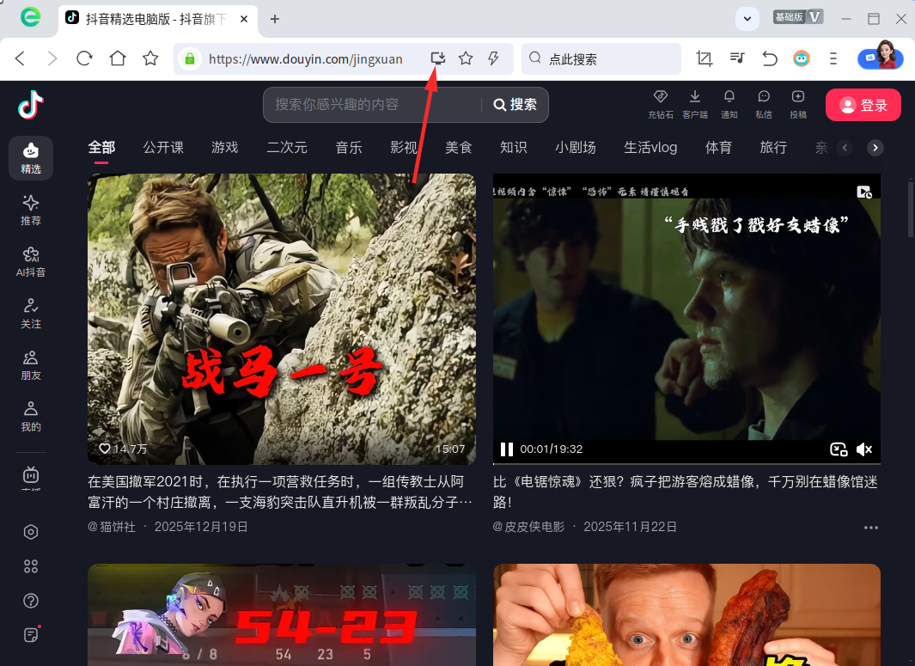915x666 pixels.
Task: Open the live TV sidebar icon
Action: pos(31,477)
